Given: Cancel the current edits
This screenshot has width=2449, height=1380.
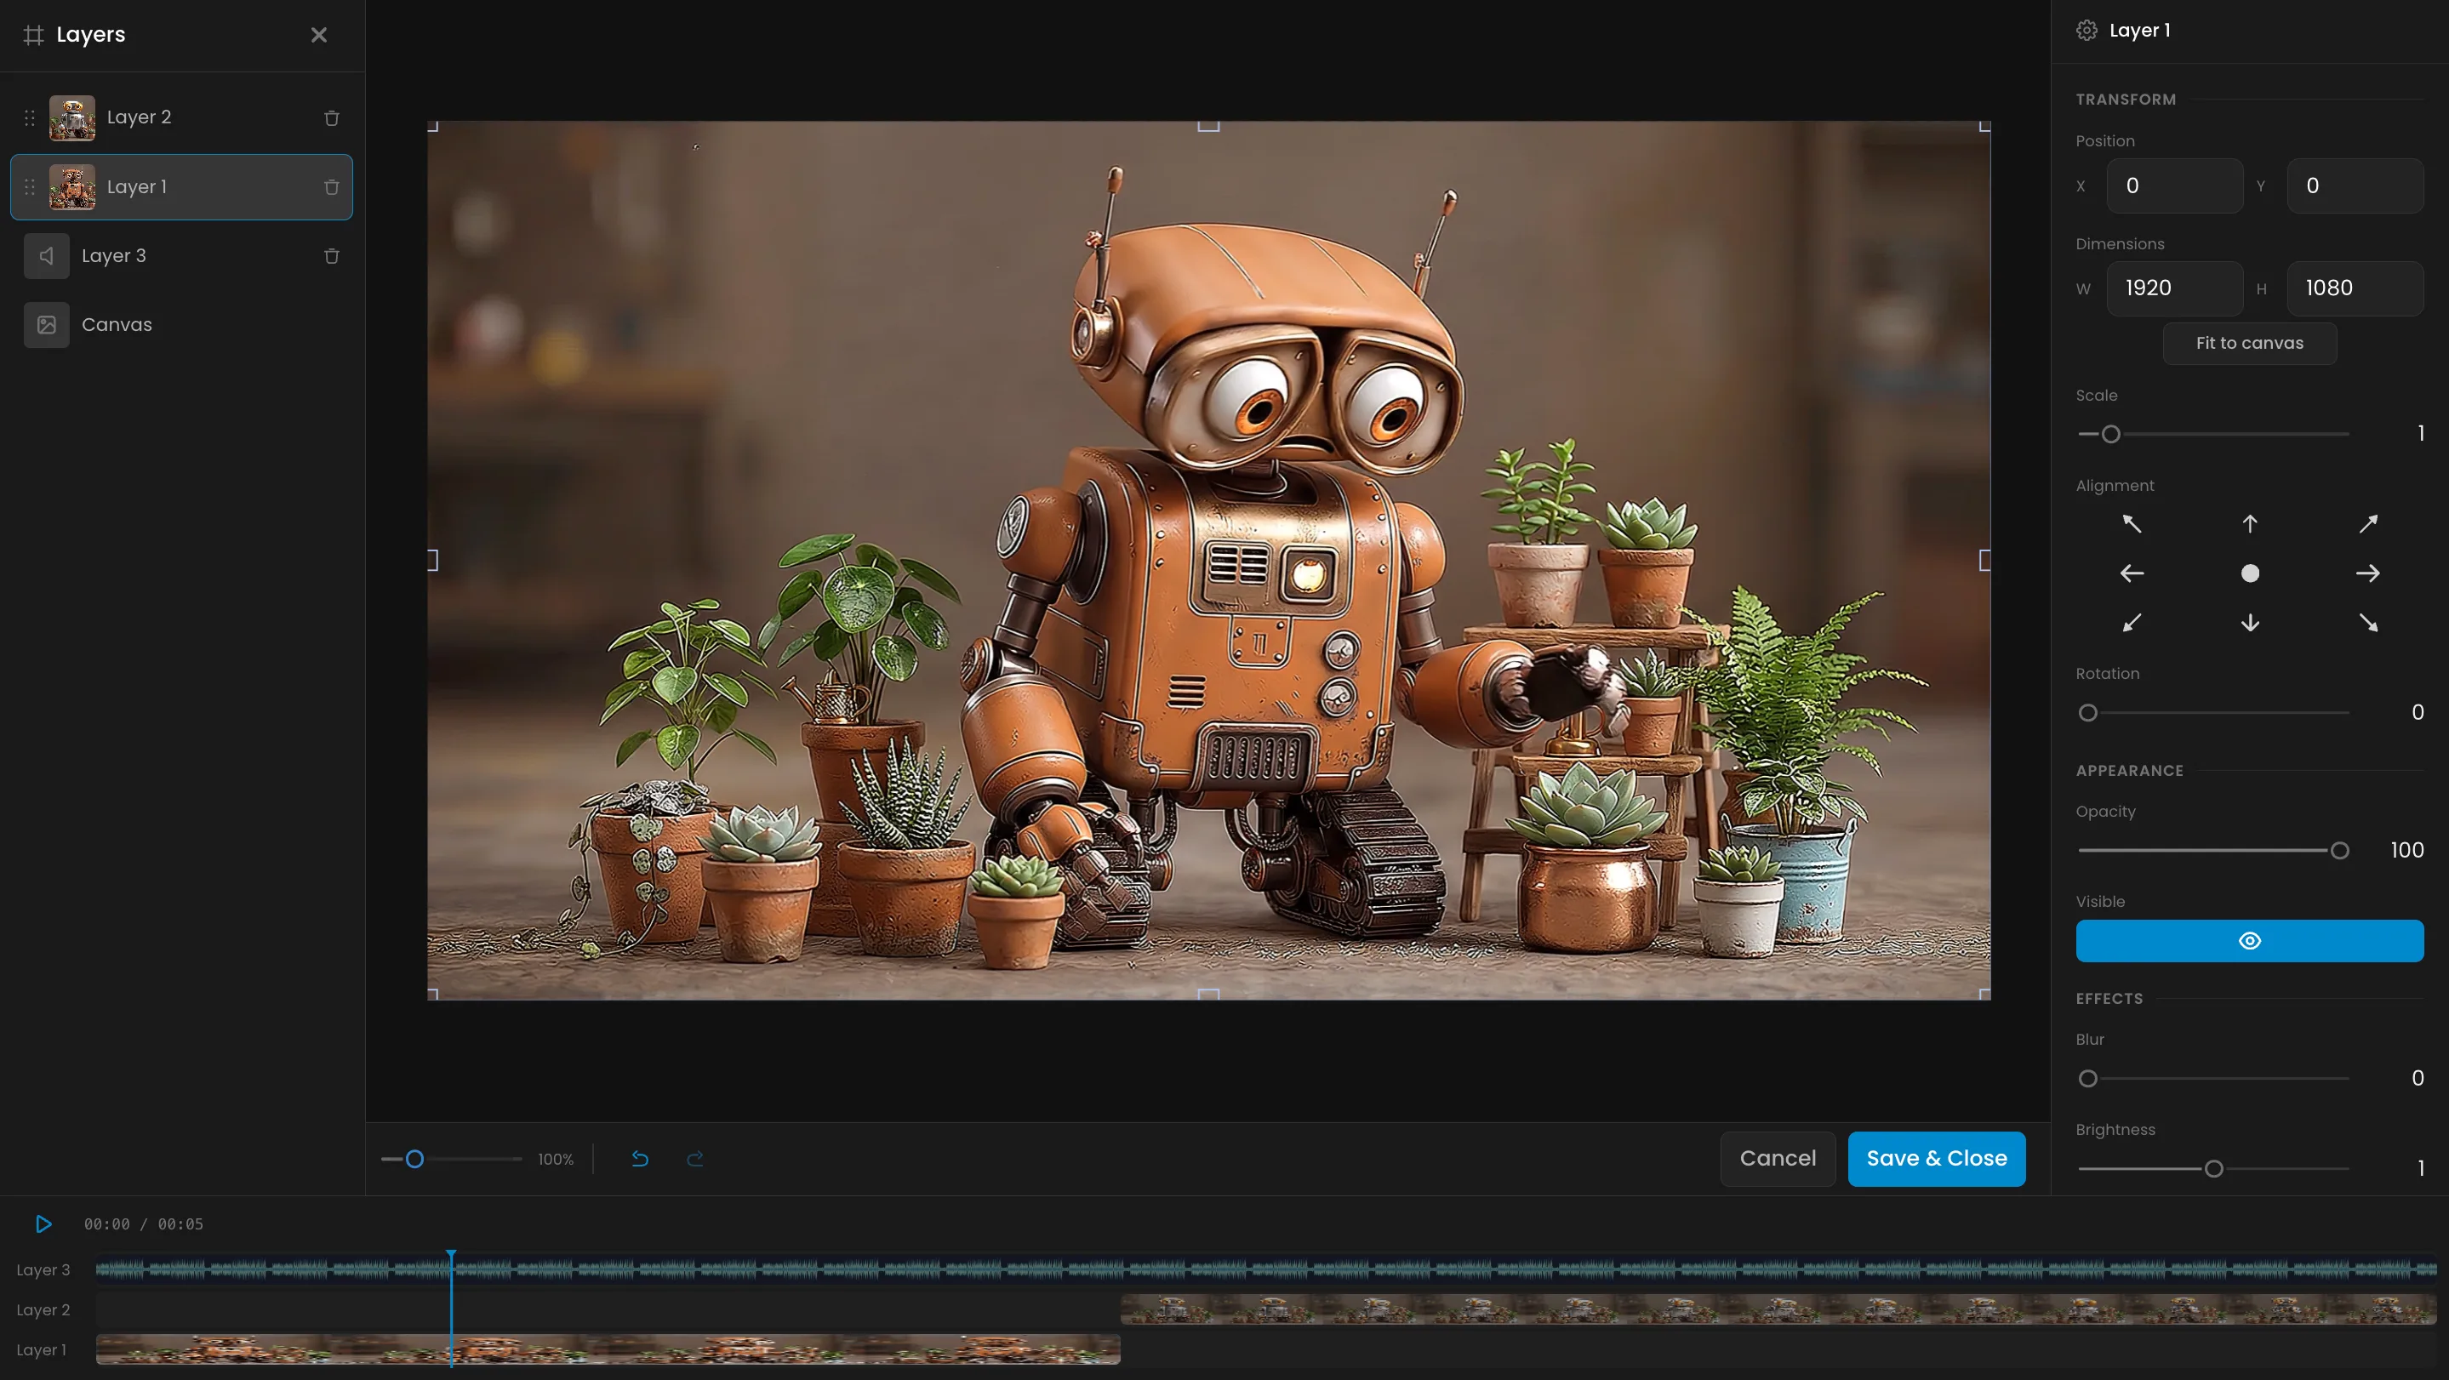Looking at the screenshot, I should 1777,1159.
